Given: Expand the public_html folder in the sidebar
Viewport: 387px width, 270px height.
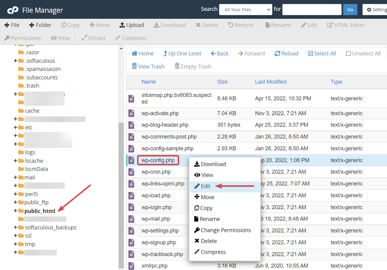Looking at the screenshot, I should [15, 211].
